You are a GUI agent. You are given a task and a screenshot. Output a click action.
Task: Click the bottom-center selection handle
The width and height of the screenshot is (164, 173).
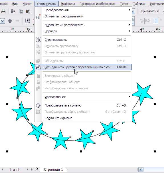[81, 152]
